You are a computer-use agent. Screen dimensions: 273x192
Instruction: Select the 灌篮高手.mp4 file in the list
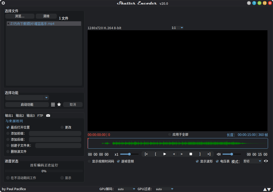click(x=32, y=23)
